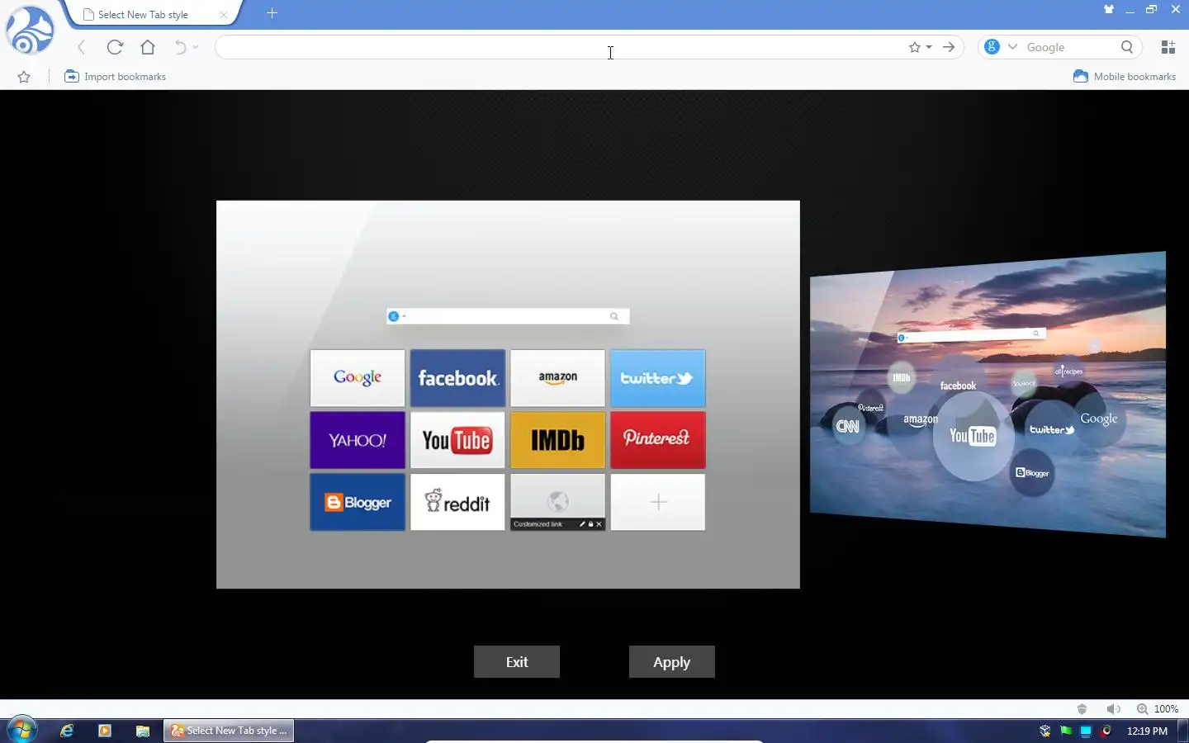This screenshot has height=743, width=1189.
Task: Open a new tab with plus button
Action: (272, 13)
